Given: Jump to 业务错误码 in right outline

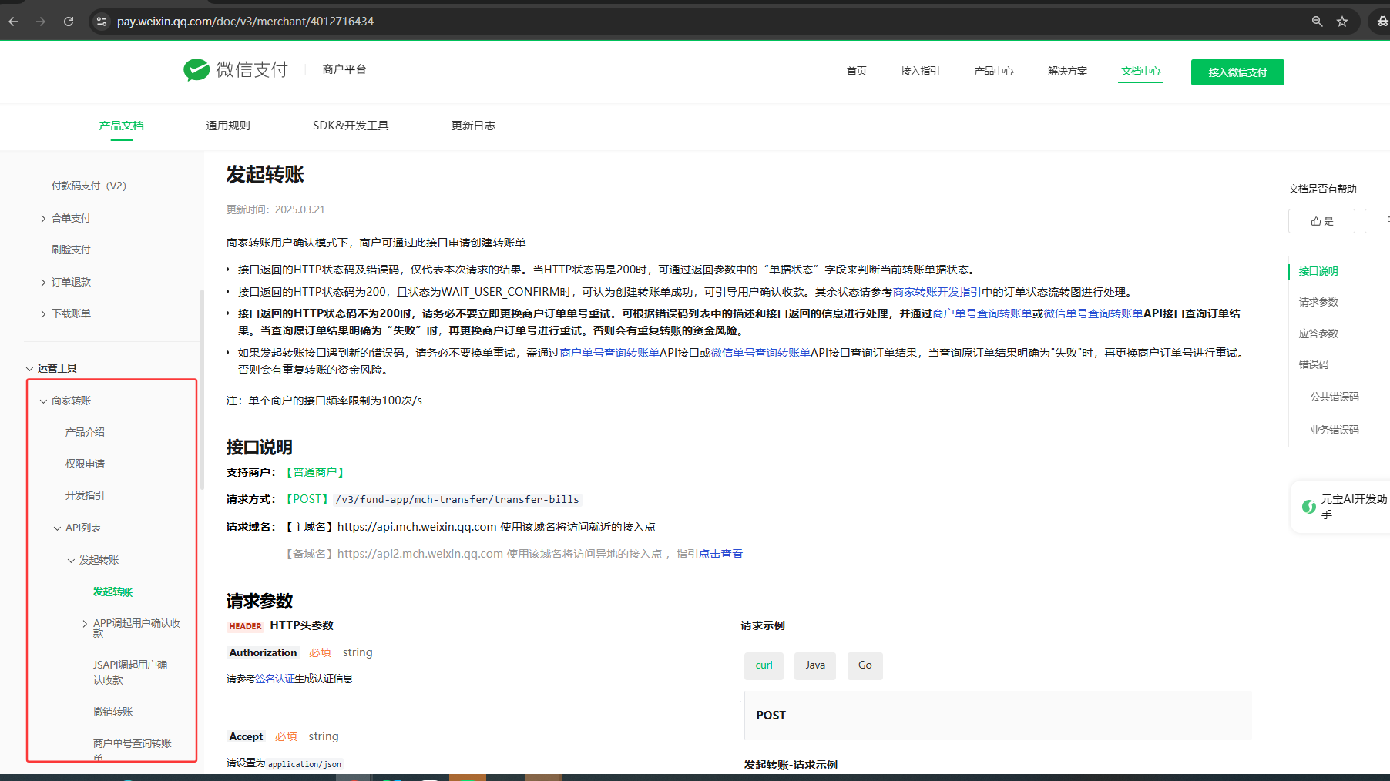Looking at the screenshot, I should click(x=1335, y=430).
